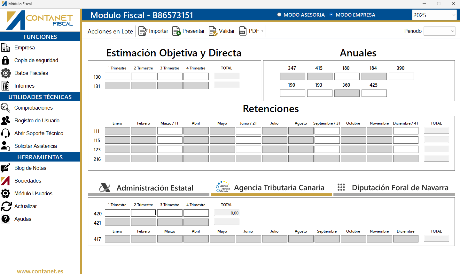
Task: Click the Retenciones heading
Action: [x=271, y=109]
